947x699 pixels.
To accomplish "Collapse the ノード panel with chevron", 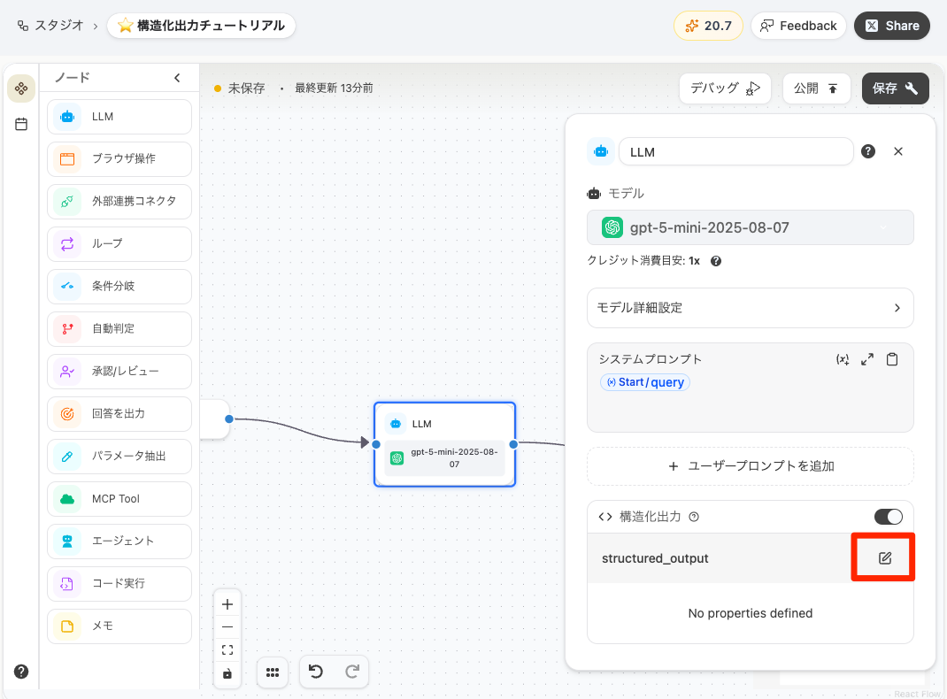I will click(177, 78).
